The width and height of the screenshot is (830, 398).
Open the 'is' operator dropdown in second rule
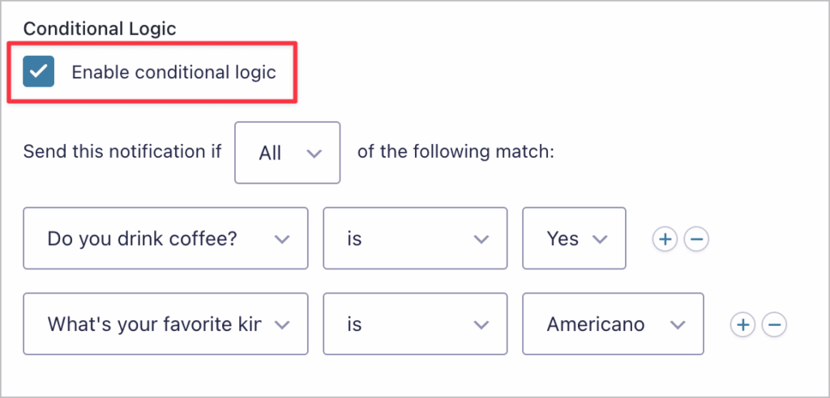click(415, 325)
